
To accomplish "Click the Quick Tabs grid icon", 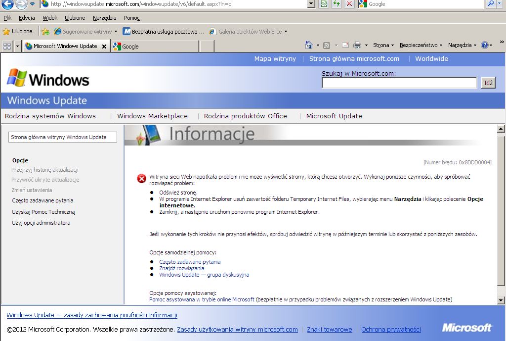I will [x=7, y=46].
